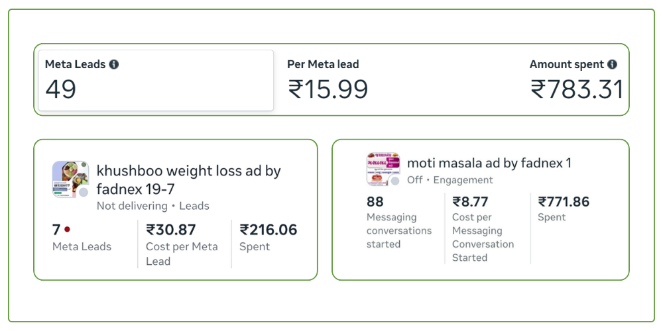
Task: Select the Meta Leads summary card
Action: tap(156, 80)
